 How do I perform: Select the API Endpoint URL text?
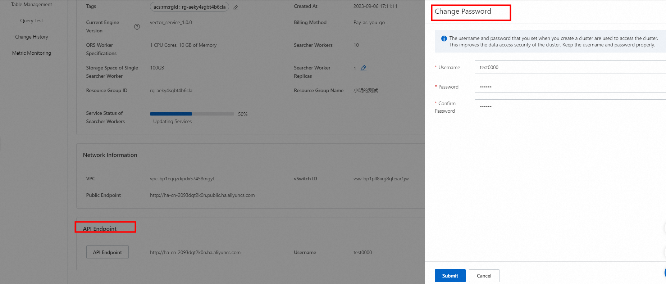(x=195, y=253)
